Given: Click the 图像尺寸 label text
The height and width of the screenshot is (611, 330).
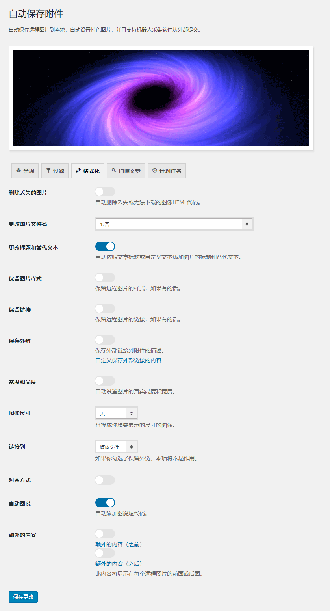Looking at the screenshot, I should coord(20,413).
